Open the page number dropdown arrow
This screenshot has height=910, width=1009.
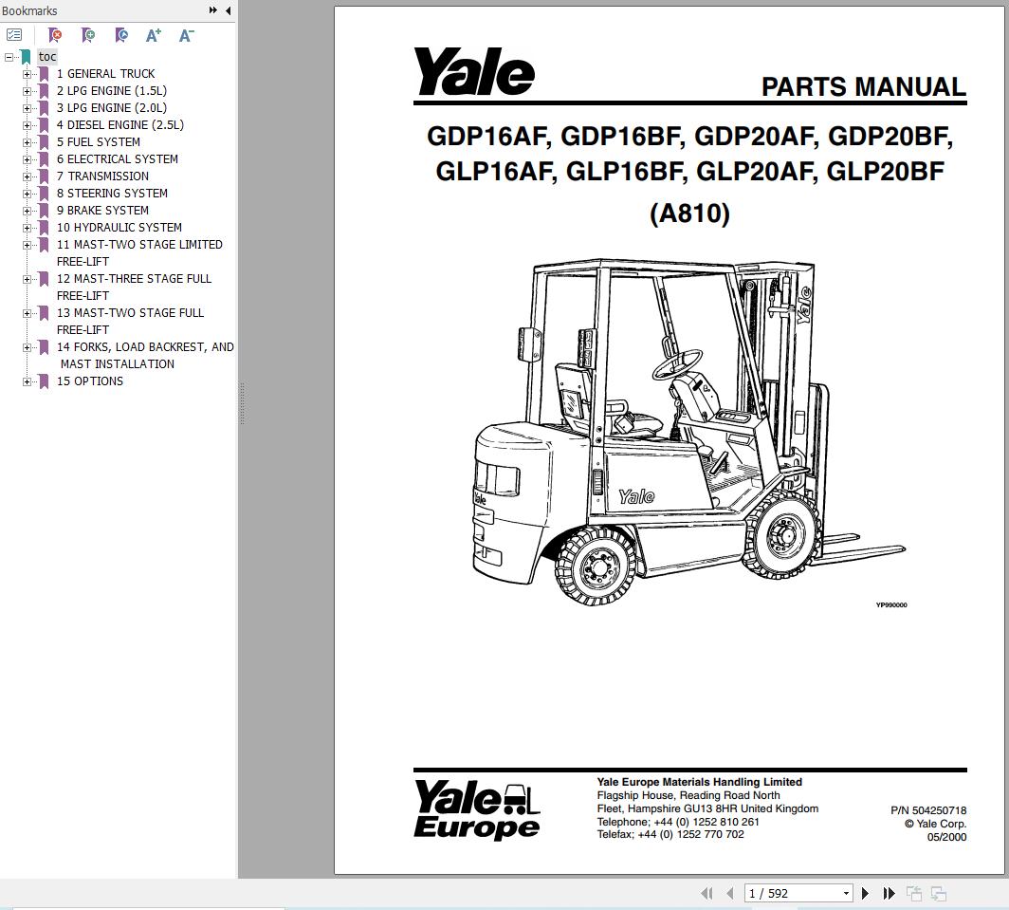pos(846,893)
